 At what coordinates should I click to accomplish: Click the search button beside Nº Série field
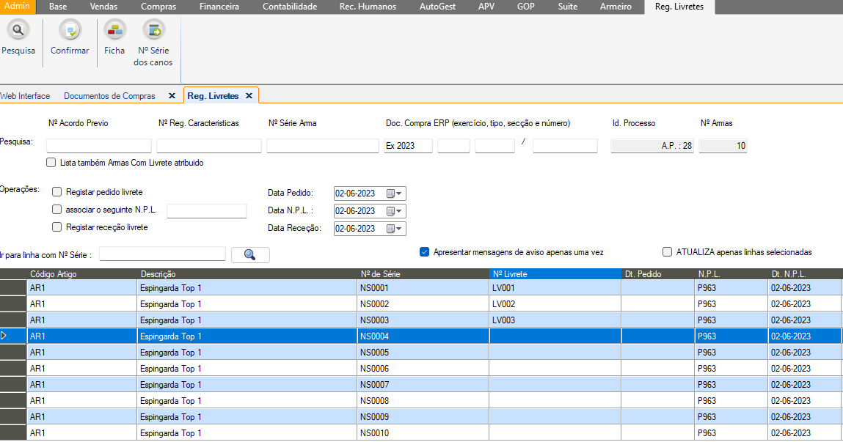pos(250,255)
